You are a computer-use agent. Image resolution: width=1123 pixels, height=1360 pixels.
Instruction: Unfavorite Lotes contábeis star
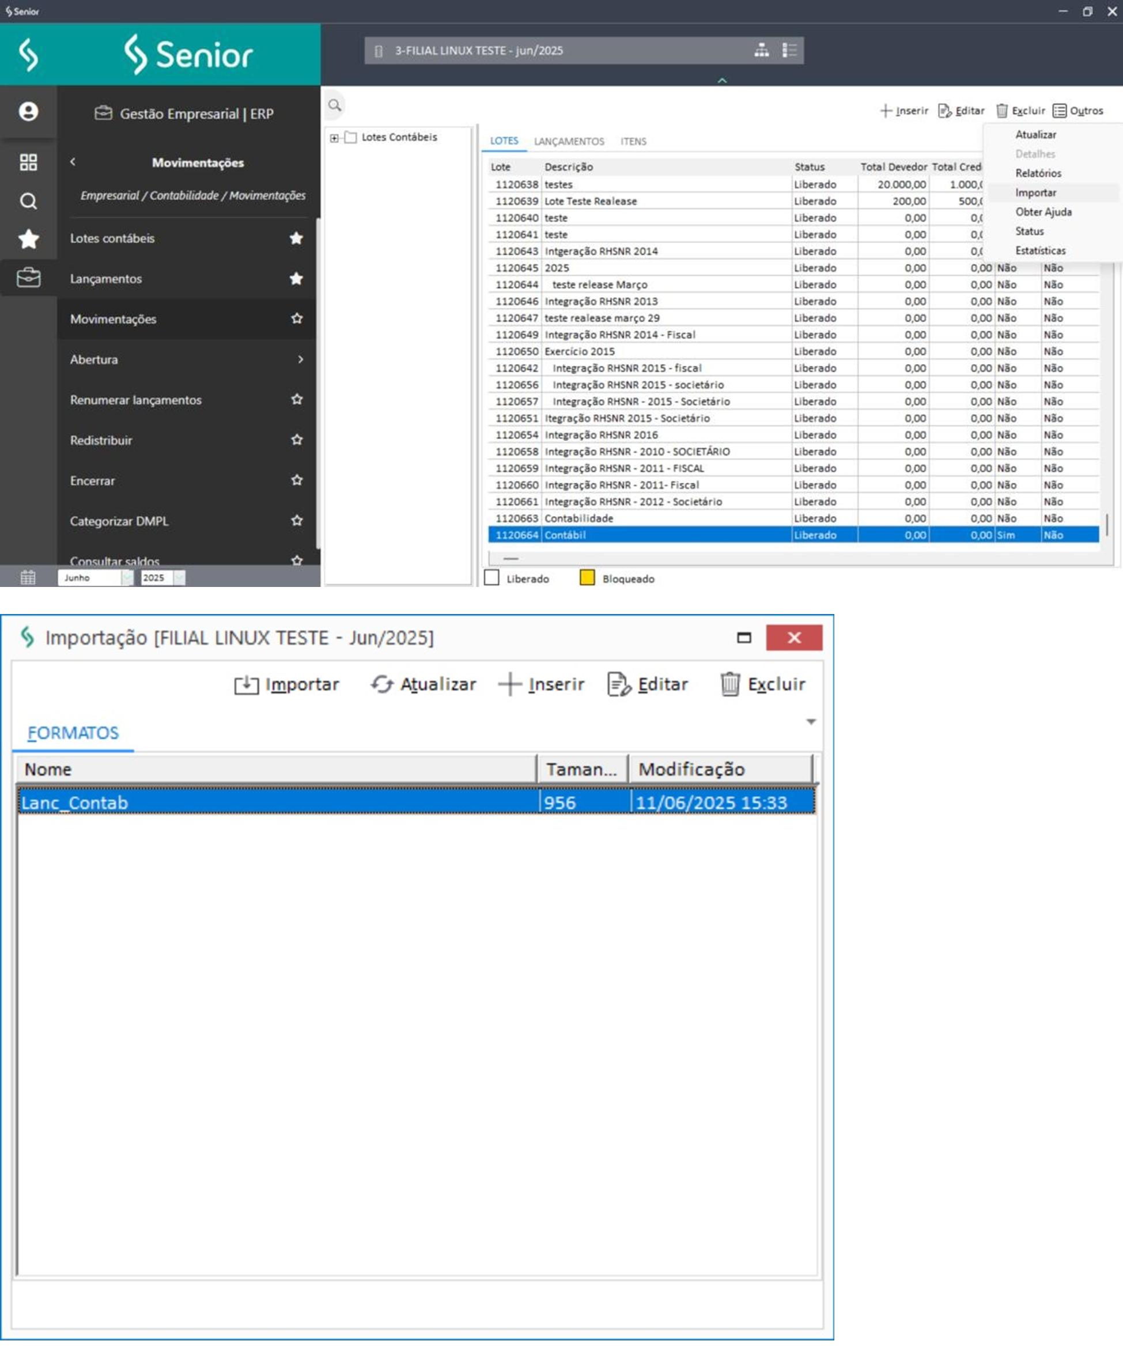click(297, 238)
